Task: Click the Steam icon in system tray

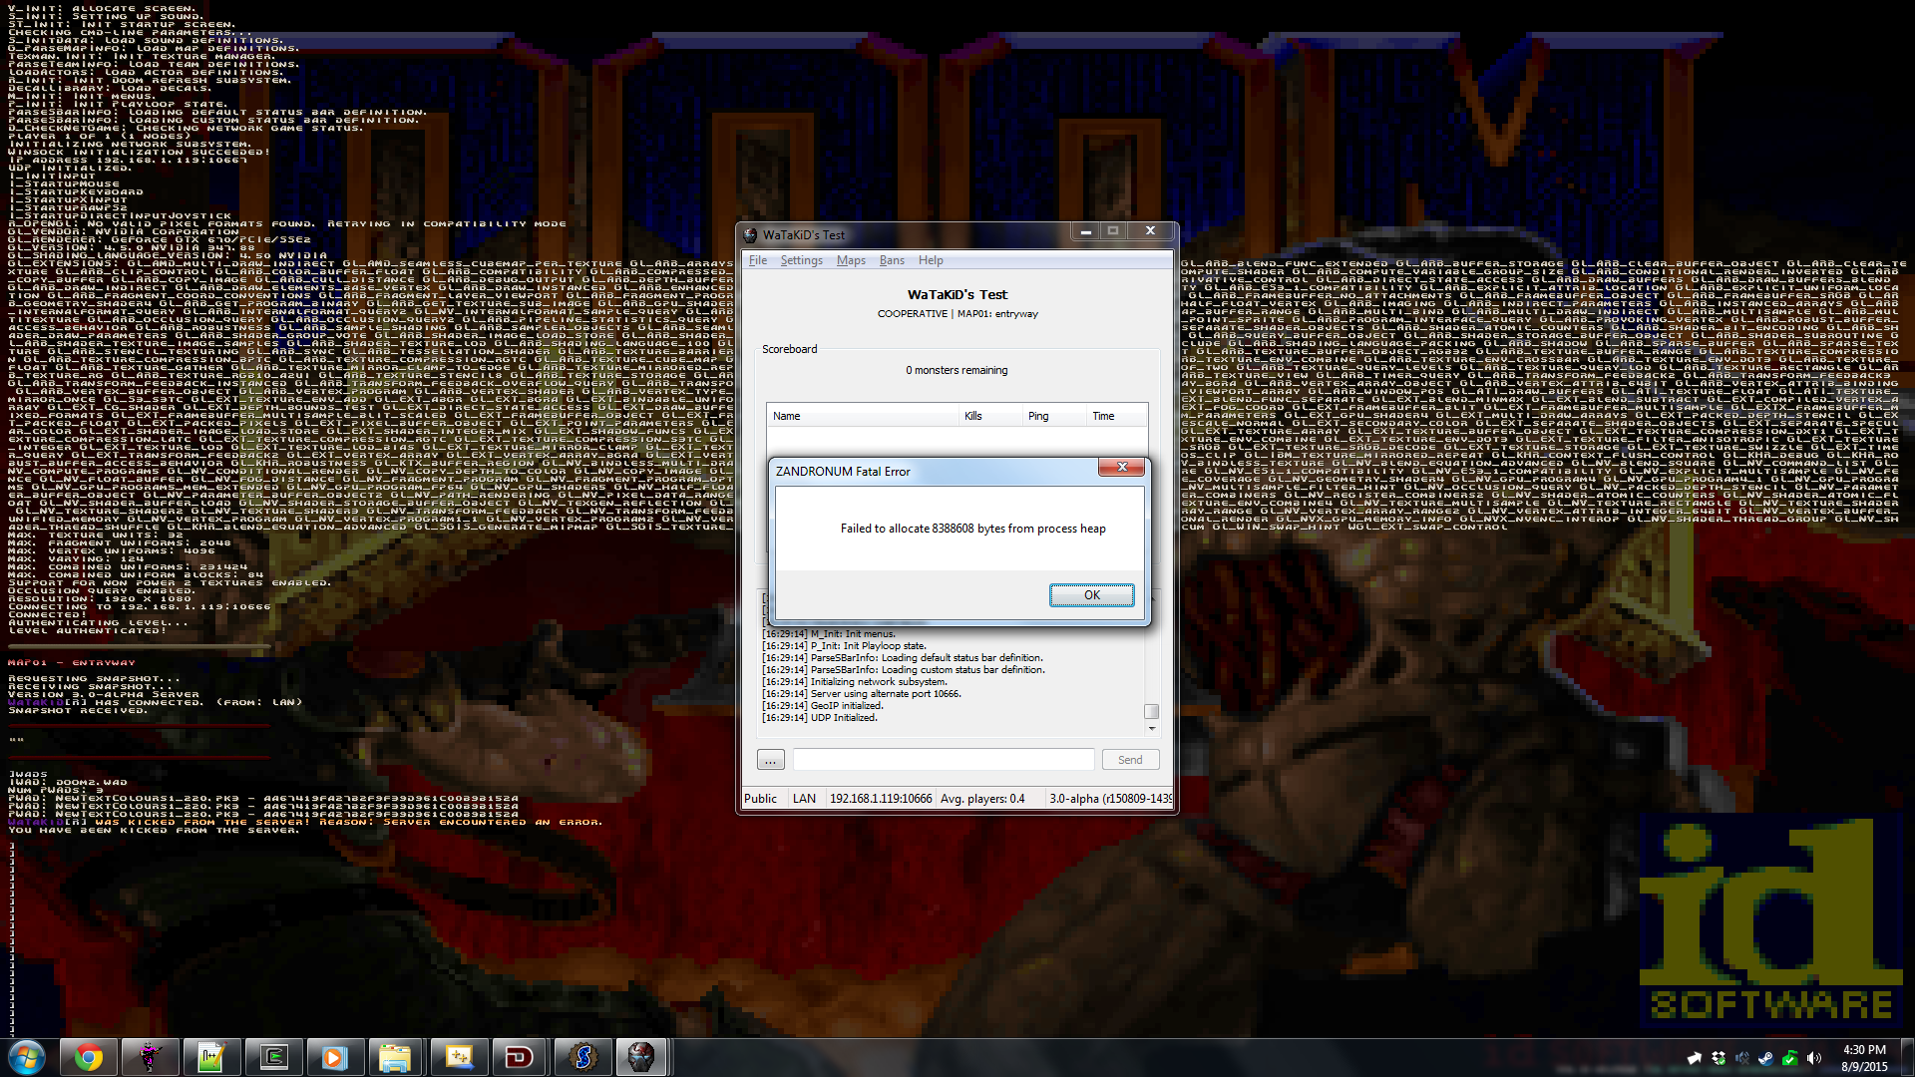Action: (x=1765, y=1058)
